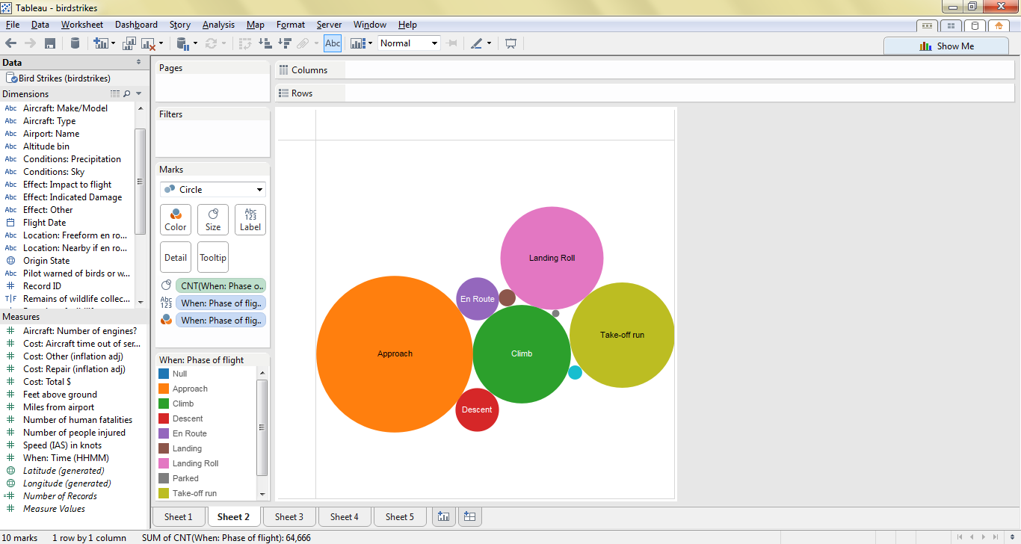The image size is (1021, 544).
Task: Go to Start Page home icon
Action: (x=998, y=25)
